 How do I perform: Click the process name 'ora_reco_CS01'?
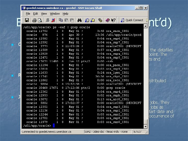(118, 80)
